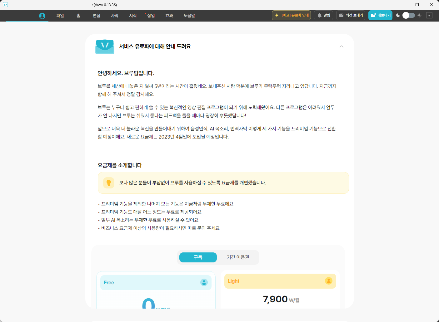Screen dimensions: 439x322
Task: Click the Light plan user icon
Action: 329,281
